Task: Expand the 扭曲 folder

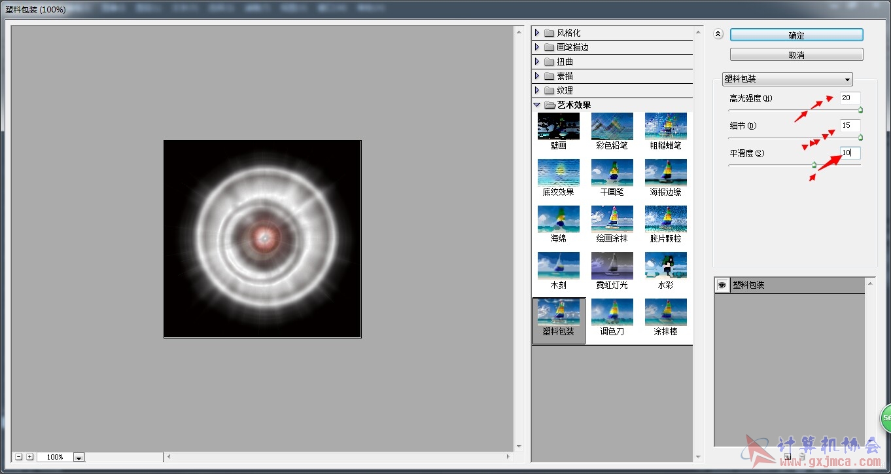Action: [x=537, y=62]
